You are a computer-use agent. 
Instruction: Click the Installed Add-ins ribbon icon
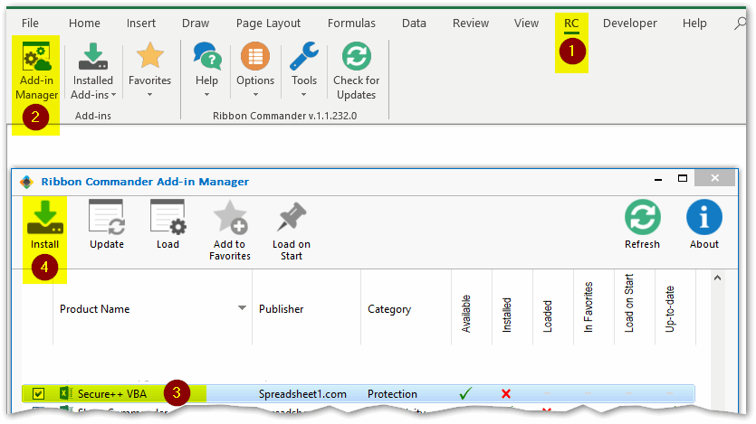[93, 56]
